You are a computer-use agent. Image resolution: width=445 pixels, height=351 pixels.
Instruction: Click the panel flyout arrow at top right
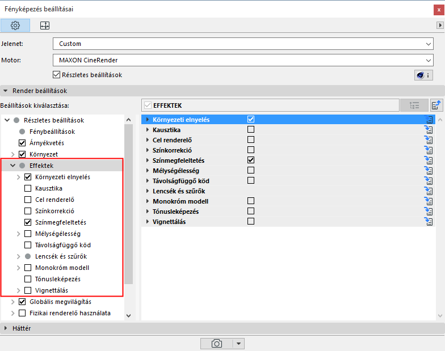[x=440, y=25]
